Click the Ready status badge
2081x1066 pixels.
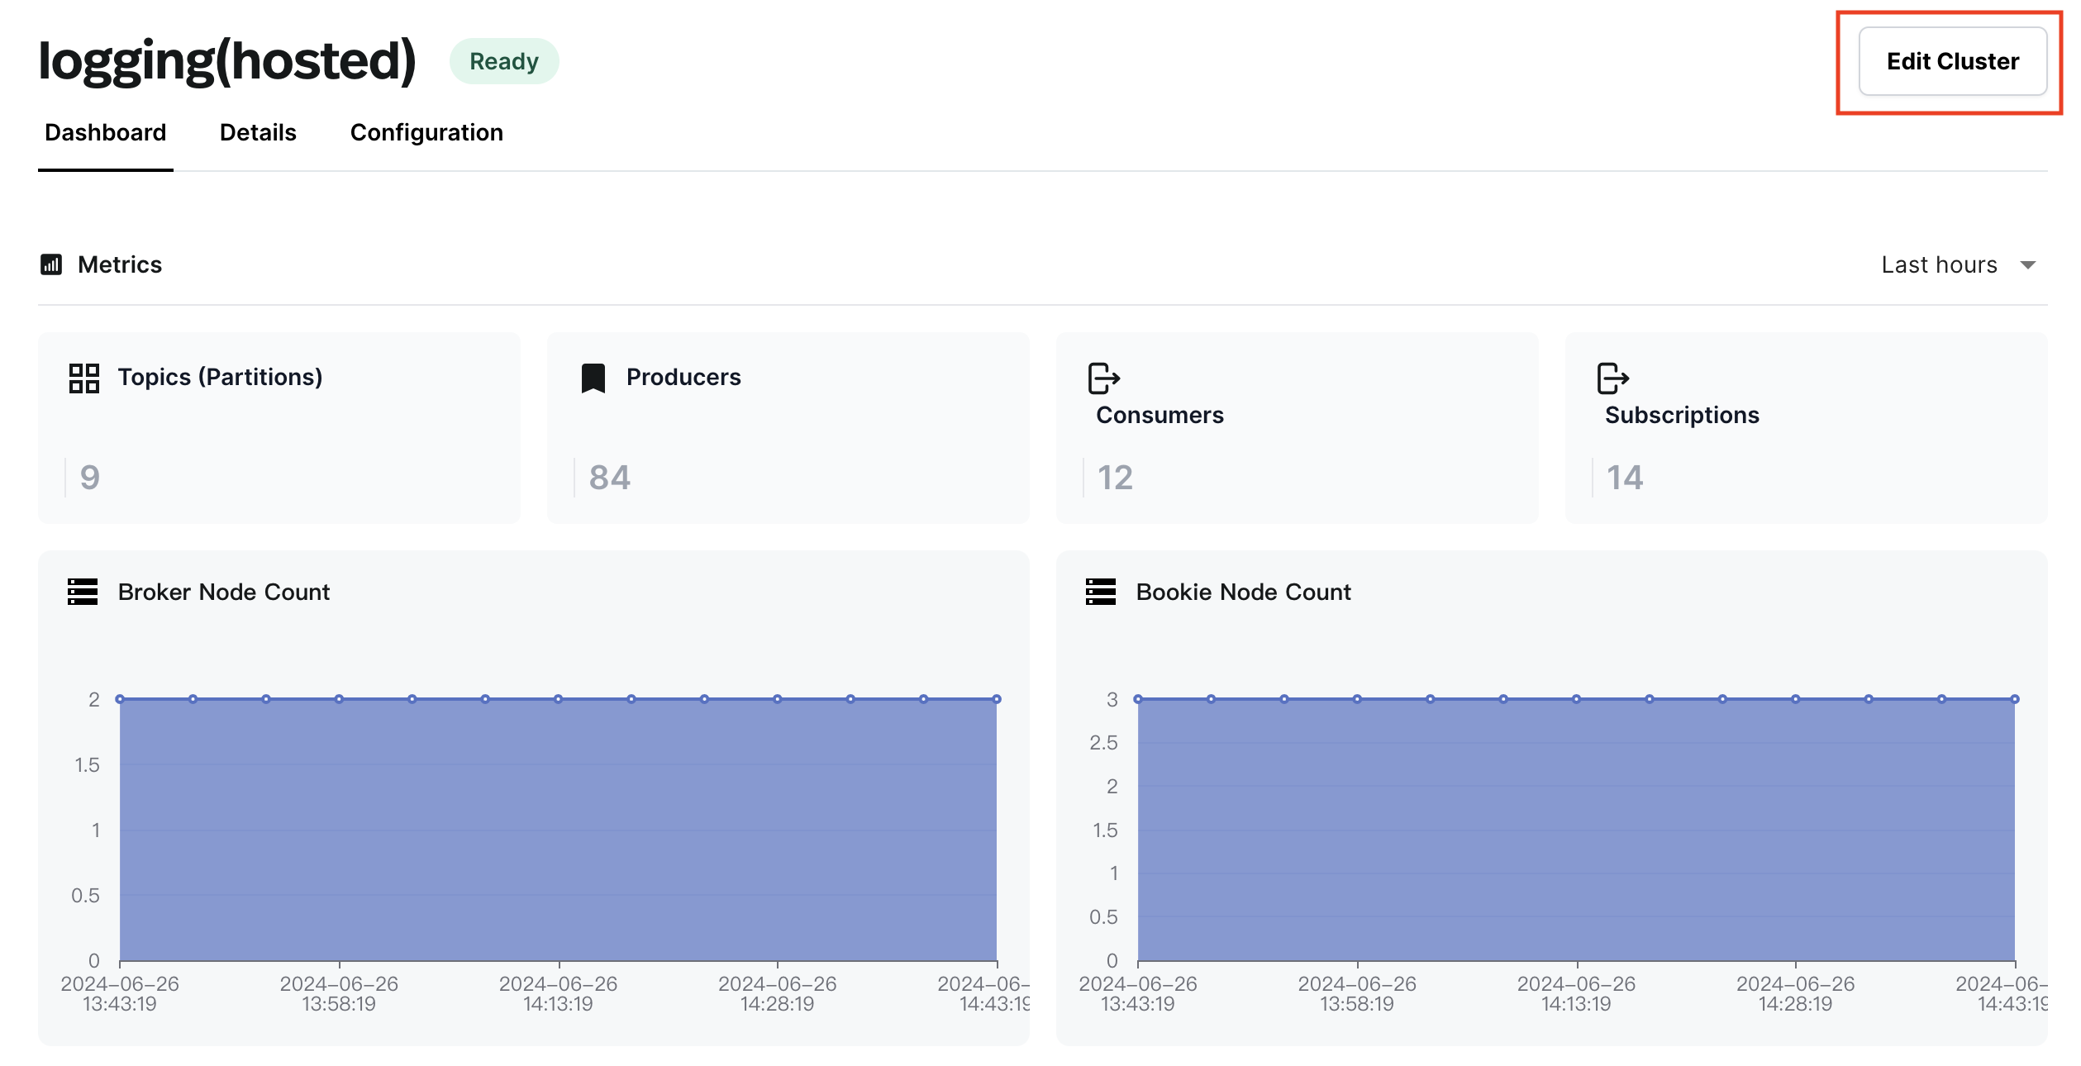tap(504, 61)
